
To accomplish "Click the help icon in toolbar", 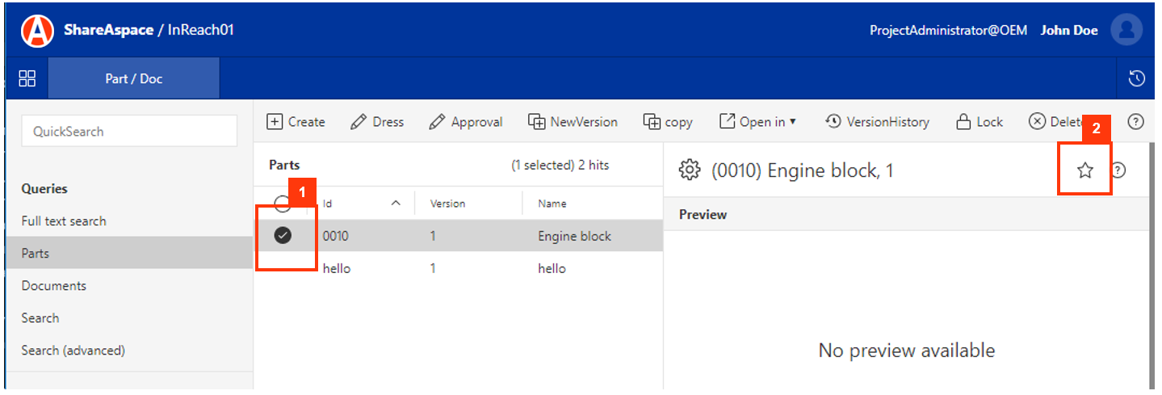I will [x=1135, y=122].
